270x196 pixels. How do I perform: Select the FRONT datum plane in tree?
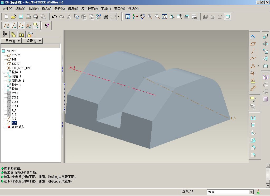coord(16,64)
